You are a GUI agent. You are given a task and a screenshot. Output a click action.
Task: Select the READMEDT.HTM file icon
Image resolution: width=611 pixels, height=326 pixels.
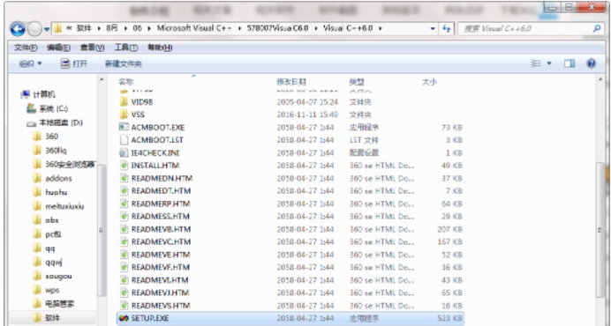point(124,191)
